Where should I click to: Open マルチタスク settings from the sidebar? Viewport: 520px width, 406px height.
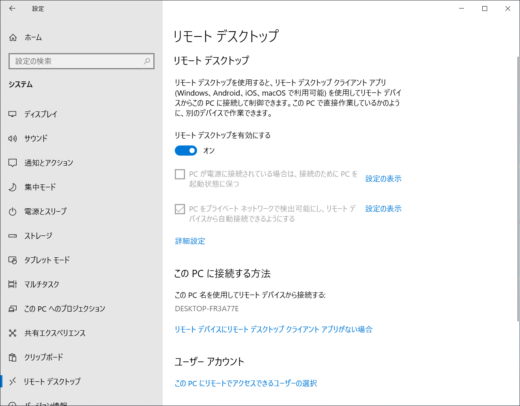tap(13, 284)
